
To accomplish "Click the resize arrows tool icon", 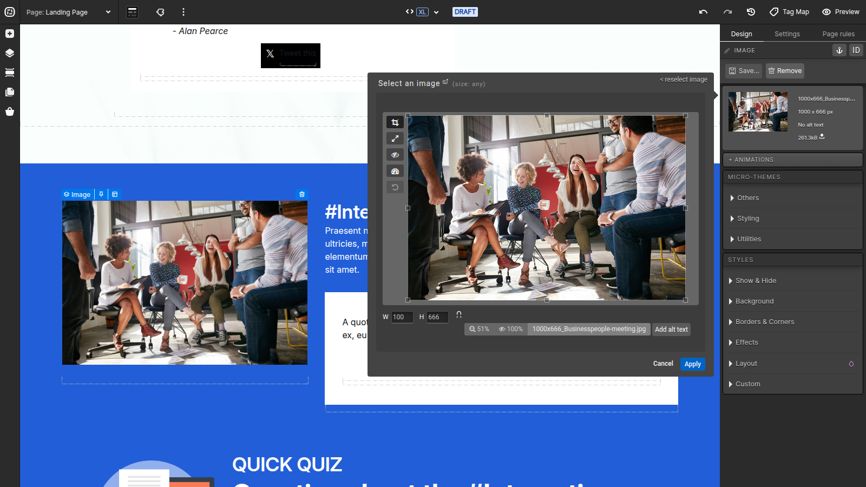I will [x=395, y=139].
